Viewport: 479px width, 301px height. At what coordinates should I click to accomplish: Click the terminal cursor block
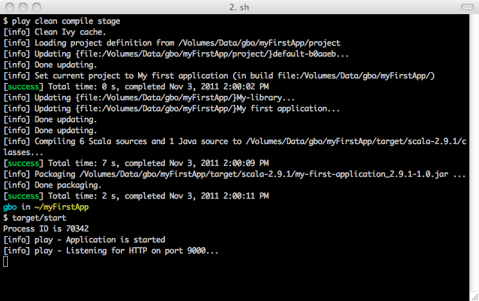click(6, 261)
